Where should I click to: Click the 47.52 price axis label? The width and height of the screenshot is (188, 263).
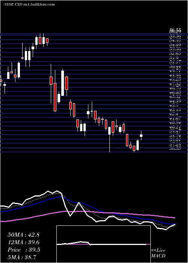175,84
